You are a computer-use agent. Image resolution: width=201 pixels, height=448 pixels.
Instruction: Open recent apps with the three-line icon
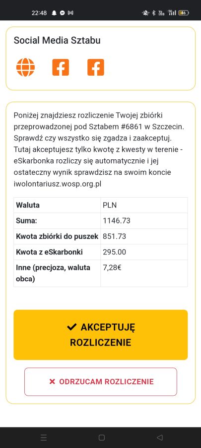pos(44,438)
